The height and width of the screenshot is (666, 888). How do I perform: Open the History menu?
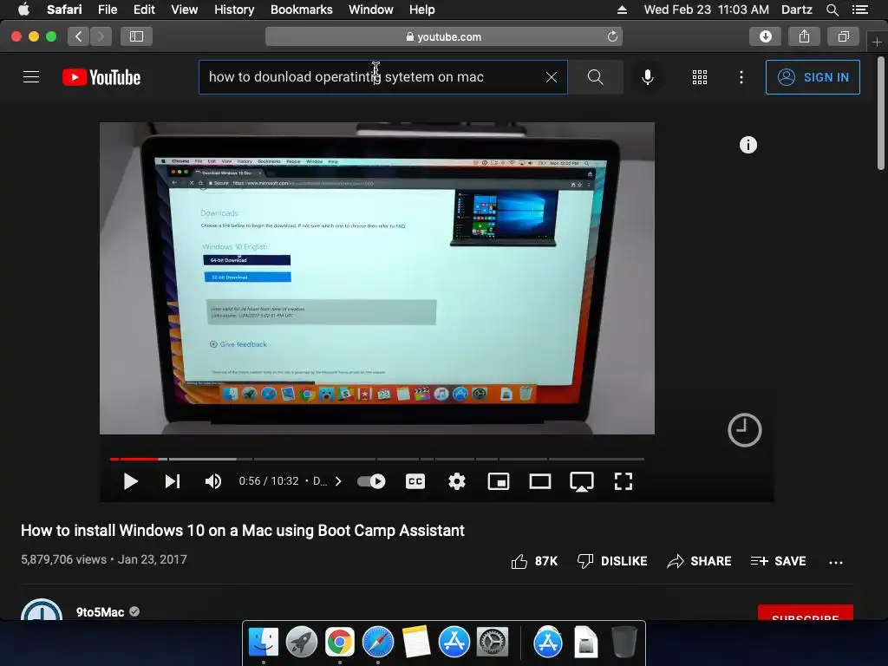coord(234,10)
